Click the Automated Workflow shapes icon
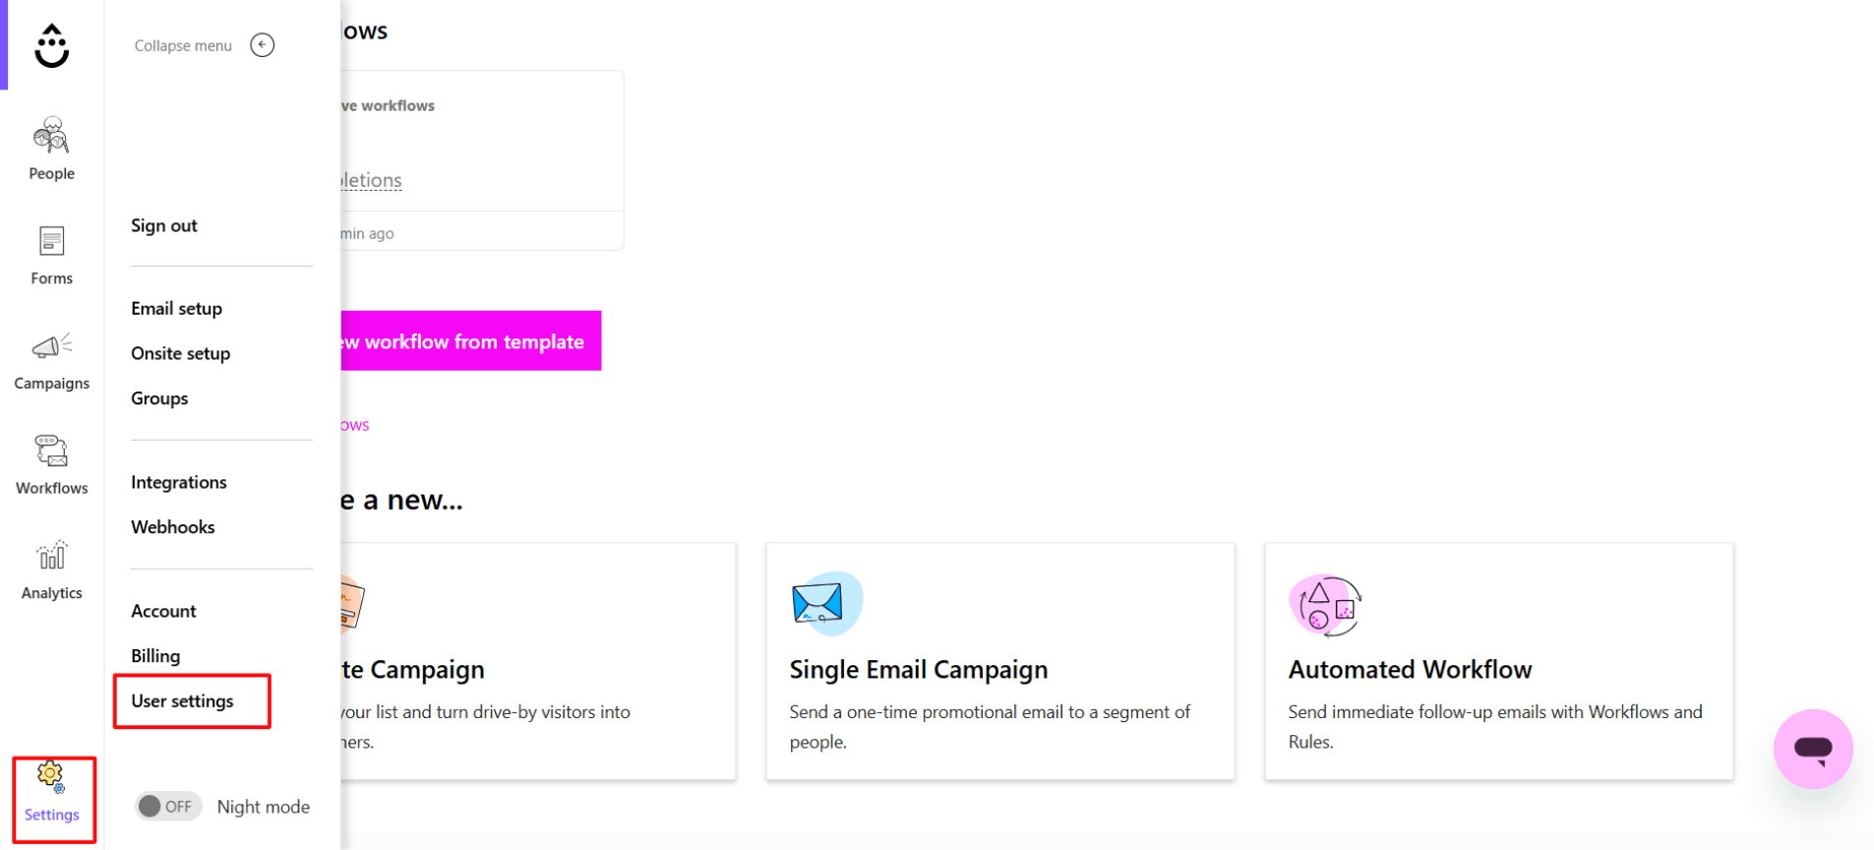This screenshot has width=1874, height=850. click(x=1326, y=605)
